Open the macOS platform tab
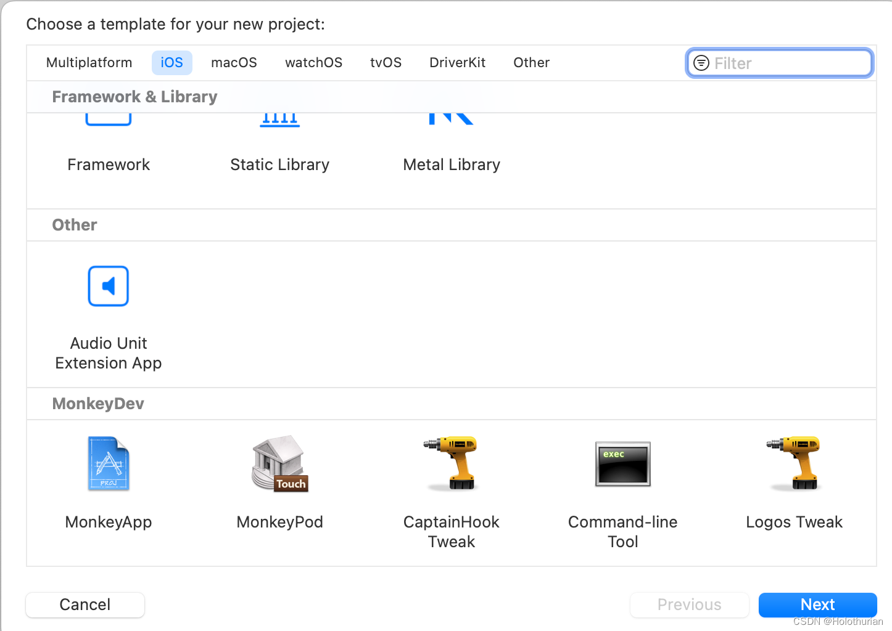892x631 pixels. (x=234, y=63)
